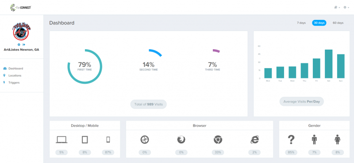Click the 7% Third Time arc
354x163 pixels.
tap(216, 50)
